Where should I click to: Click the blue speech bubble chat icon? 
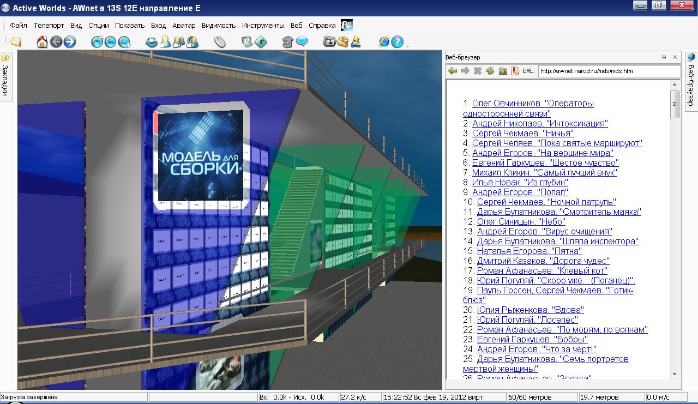coord(302,42)
